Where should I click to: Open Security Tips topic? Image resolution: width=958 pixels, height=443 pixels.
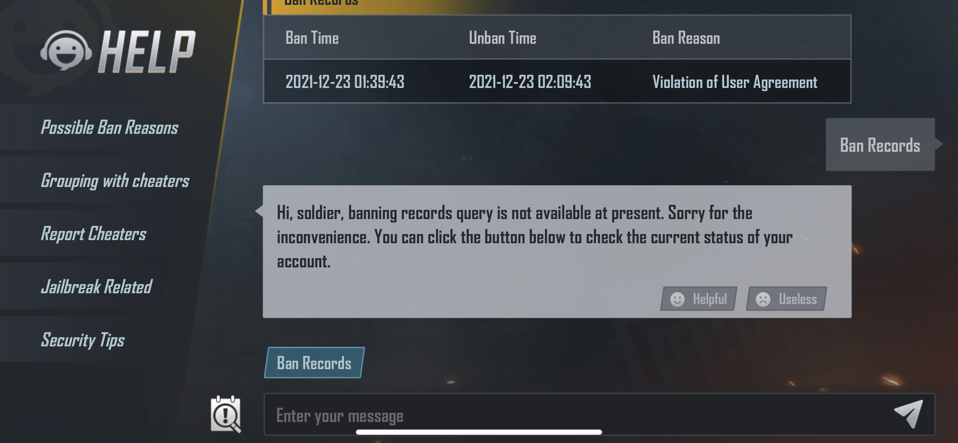click(82, 340)
